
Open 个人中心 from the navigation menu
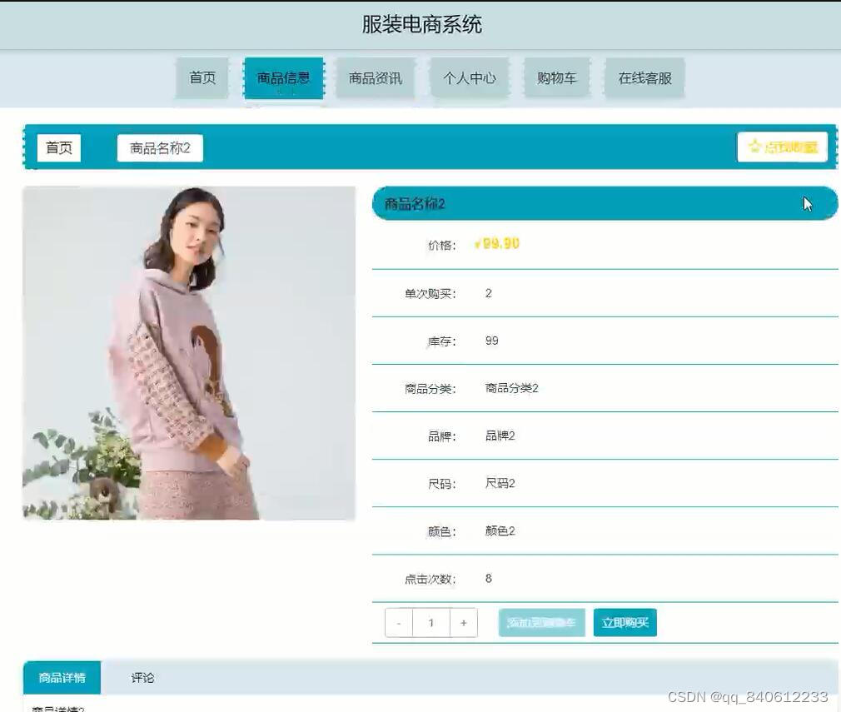[469, 77]
